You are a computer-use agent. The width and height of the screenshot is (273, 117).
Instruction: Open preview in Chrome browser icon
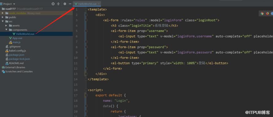tap(262, 13)
